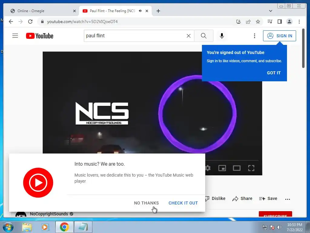Click CHECK IT OUT for YouTube Music
The height and width of the screenshot is (233, 310).
183,203
